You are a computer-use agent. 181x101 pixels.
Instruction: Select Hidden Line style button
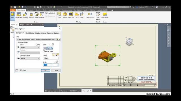tap(45, 48)
